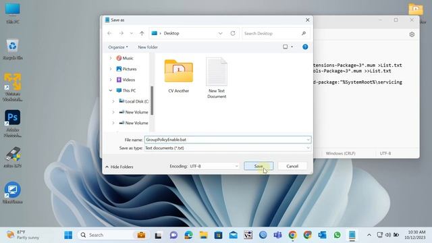
Task: Expand the Music tree node
Action: 111,58
